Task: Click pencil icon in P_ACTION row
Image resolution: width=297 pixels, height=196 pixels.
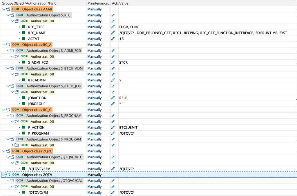Action: click(x=113, y=127)
